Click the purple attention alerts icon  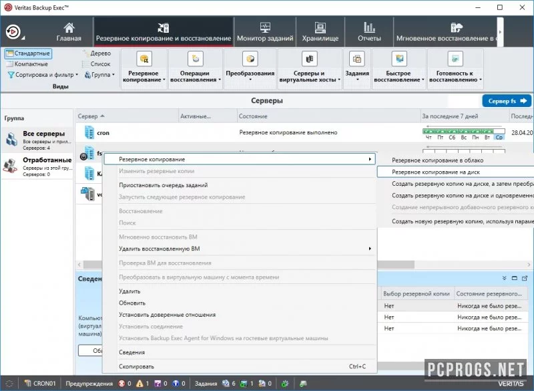point(158,383)
